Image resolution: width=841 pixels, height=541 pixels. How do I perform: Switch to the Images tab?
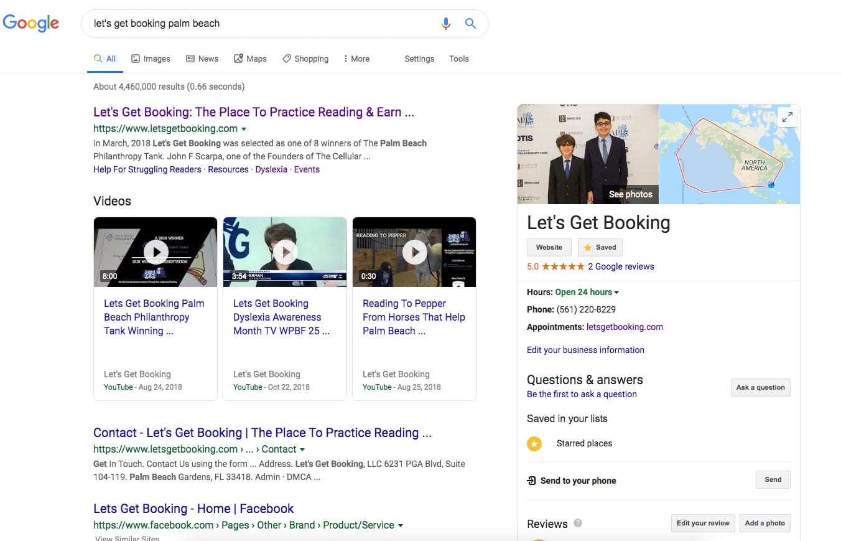tap(151, 59)
